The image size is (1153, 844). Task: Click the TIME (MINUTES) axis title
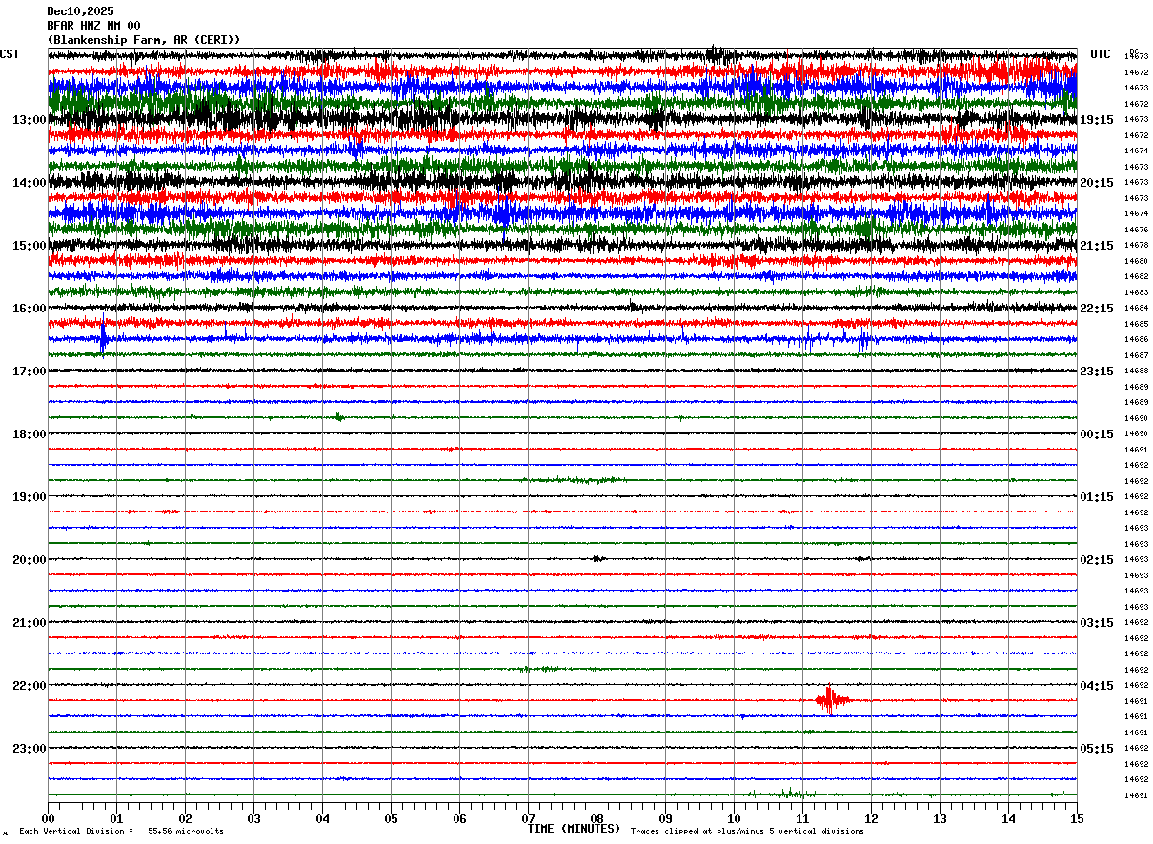tap(574, 829)
